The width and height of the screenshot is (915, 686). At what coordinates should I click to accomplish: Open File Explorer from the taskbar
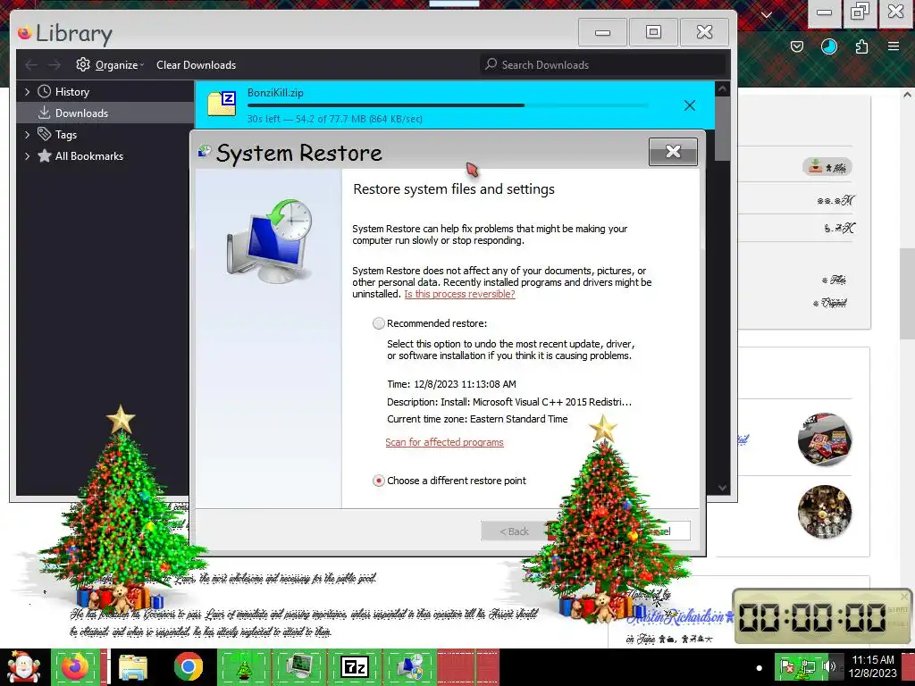(133, 666)
